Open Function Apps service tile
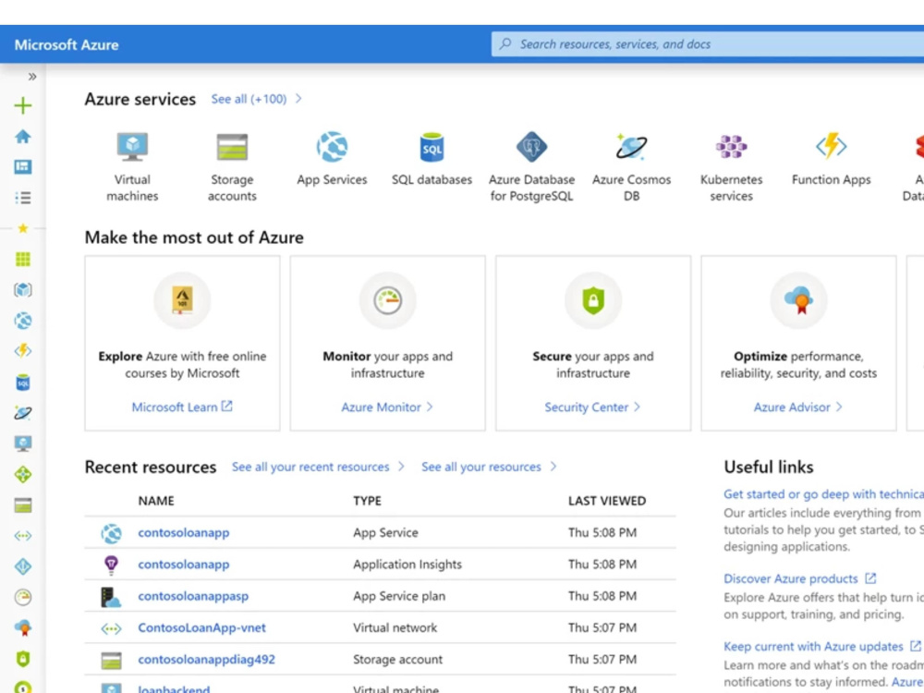924x693 pixels. 831,159
